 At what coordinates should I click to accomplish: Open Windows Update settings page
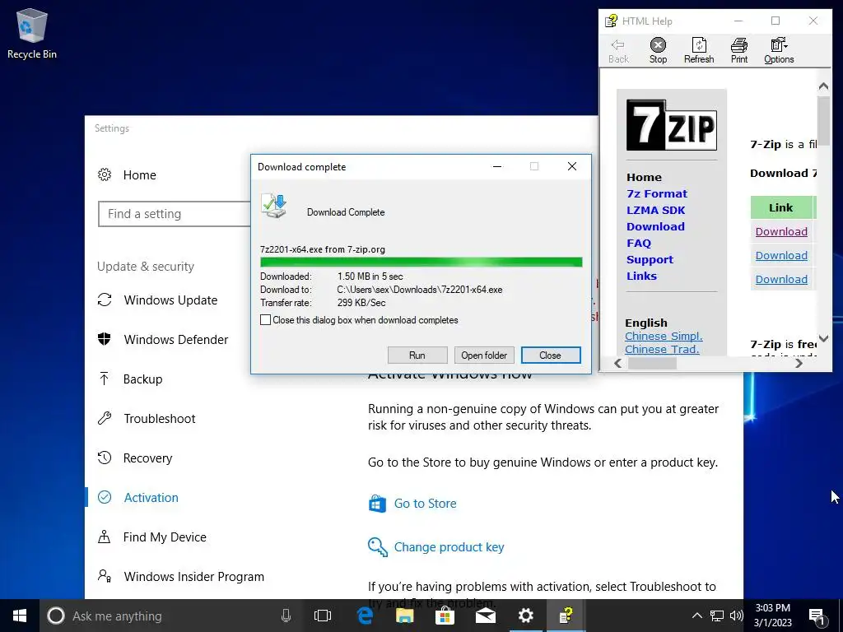click(170, 300)
